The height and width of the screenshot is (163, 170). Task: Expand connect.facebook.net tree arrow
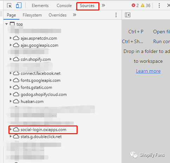(11, 73)
